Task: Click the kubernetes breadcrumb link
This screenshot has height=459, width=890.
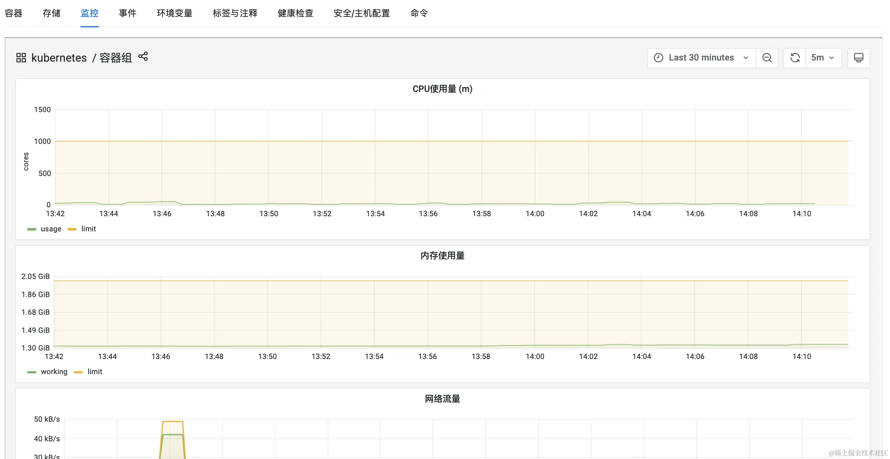Action: click(x=59, y=57)
